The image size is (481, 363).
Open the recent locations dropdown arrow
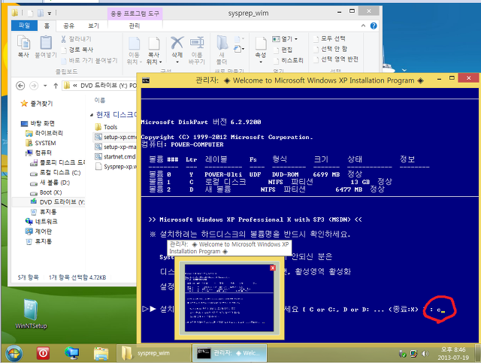[x=45, y=86]
